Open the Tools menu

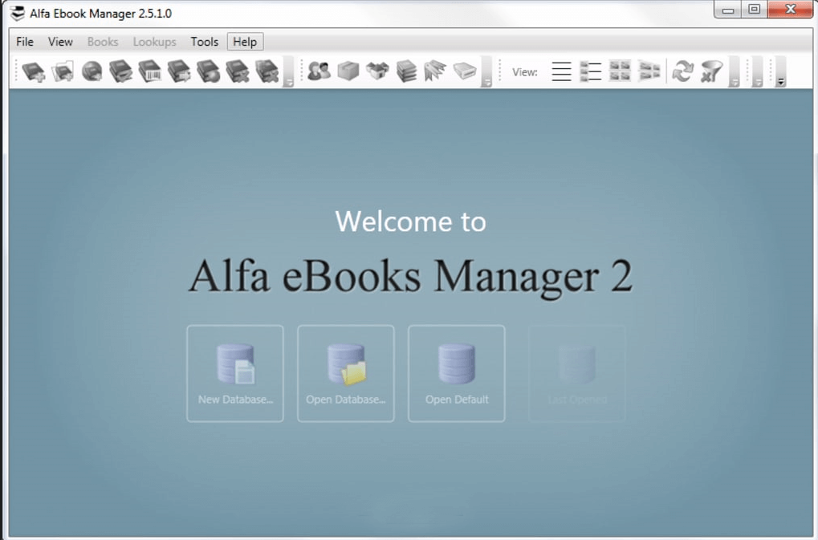[x=204, y=42]
